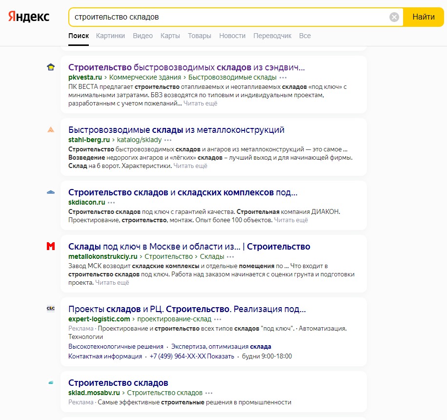Open the Картинки tab
Viewport: 447px width, 420px height.
click(x=110, y=36)
